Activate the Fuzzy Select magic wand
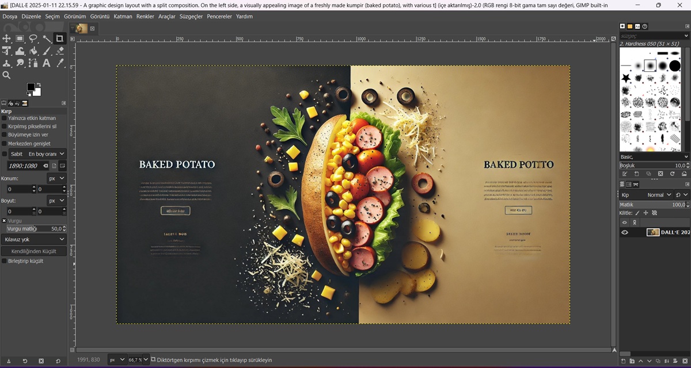Screen dimensions: 691x368 [47, 39]
